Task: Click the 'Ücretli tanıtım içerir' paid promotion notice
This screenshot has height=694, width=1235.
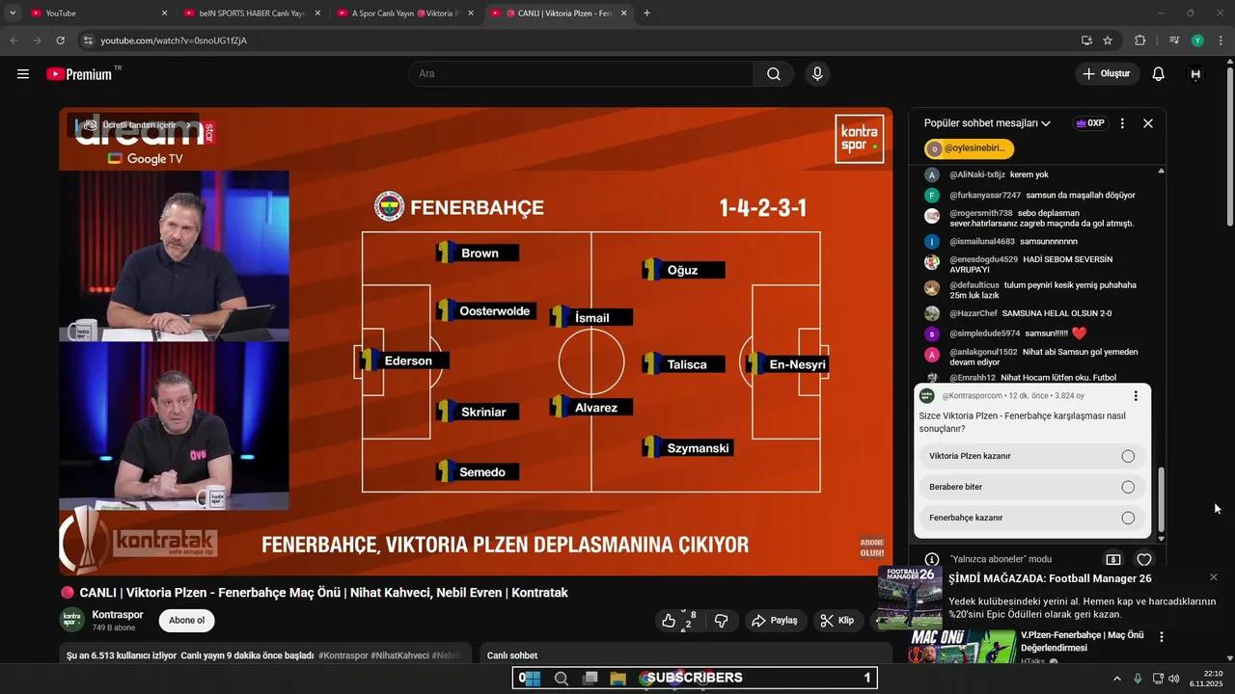Action: click(140, 125)
